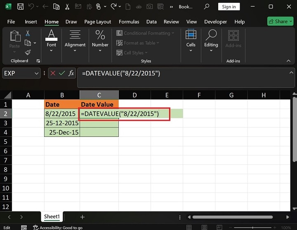Screen dimensions: 297x230
Task: Add a new sheet with the plus button
Action: pyautogui.click(x=82, y=217)
